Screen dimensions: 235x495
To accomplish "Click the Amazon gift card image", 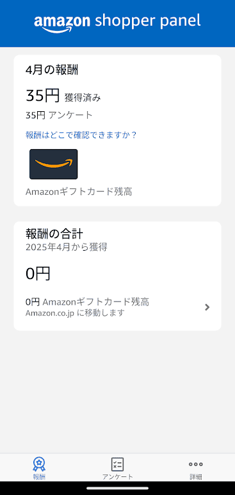I will (x=54, y=164).
